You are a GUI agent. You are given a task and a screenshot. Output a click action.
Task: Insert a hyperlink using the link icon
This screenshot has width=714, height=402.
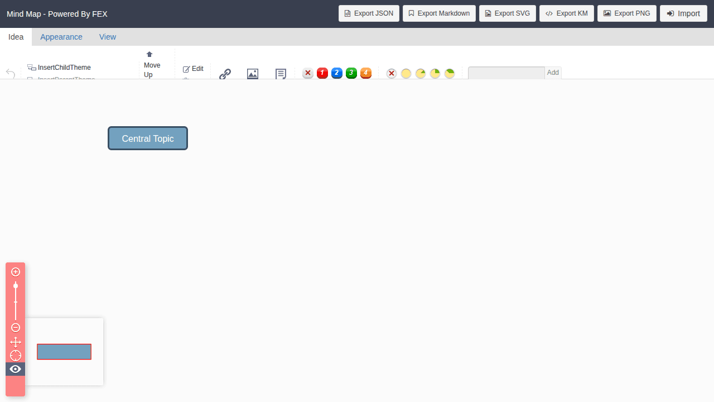[225, 73]
